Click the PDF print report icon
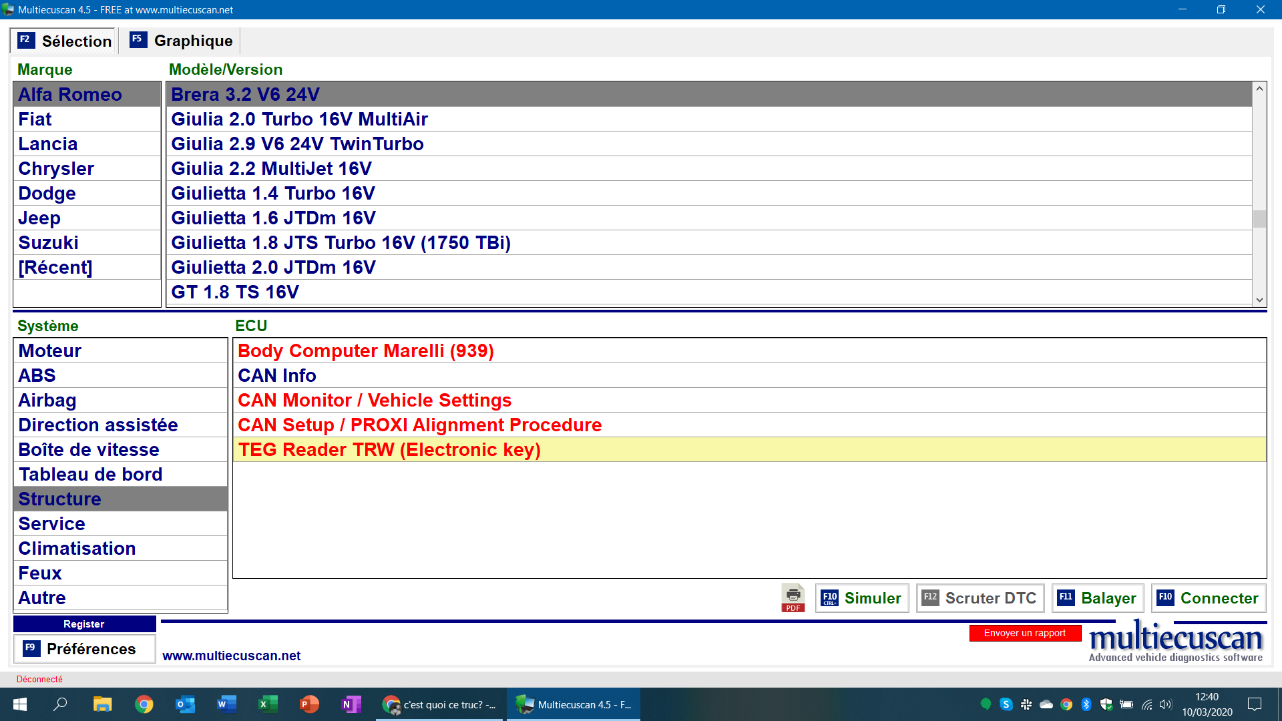Screen dimensions: 1282x721 click(793, 597)
